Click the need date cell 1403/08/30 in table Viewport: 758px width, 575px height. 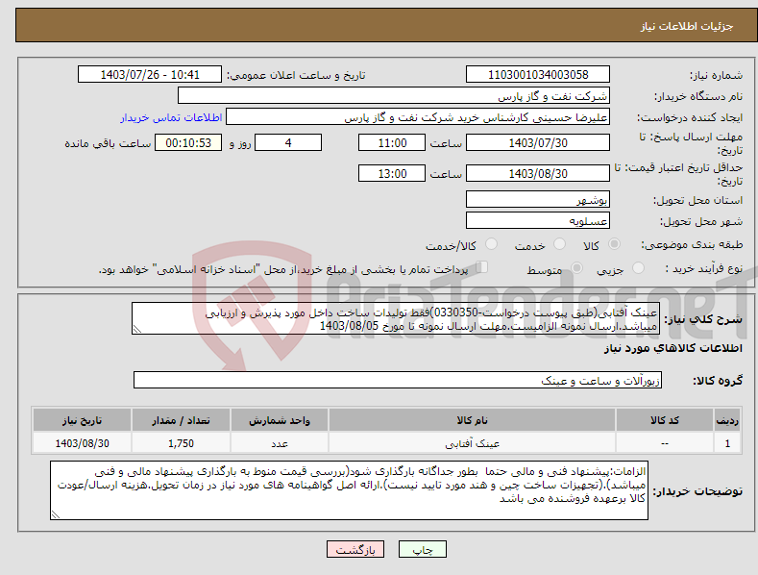[83, 443]
